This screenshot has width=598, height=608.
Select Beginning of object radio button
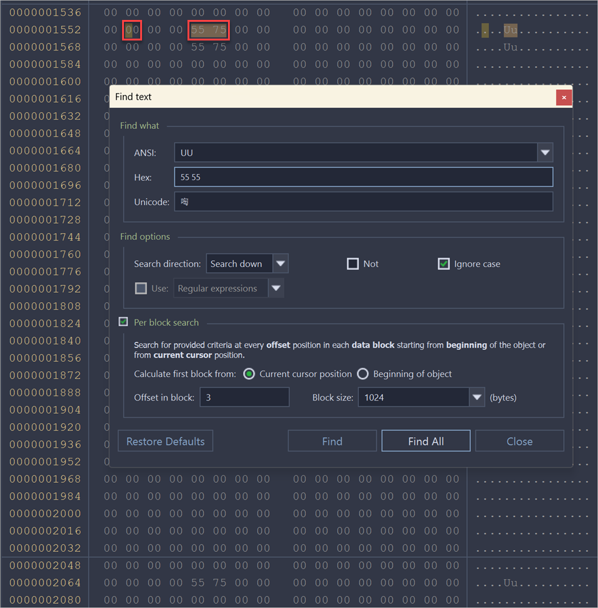click(363, 374)
